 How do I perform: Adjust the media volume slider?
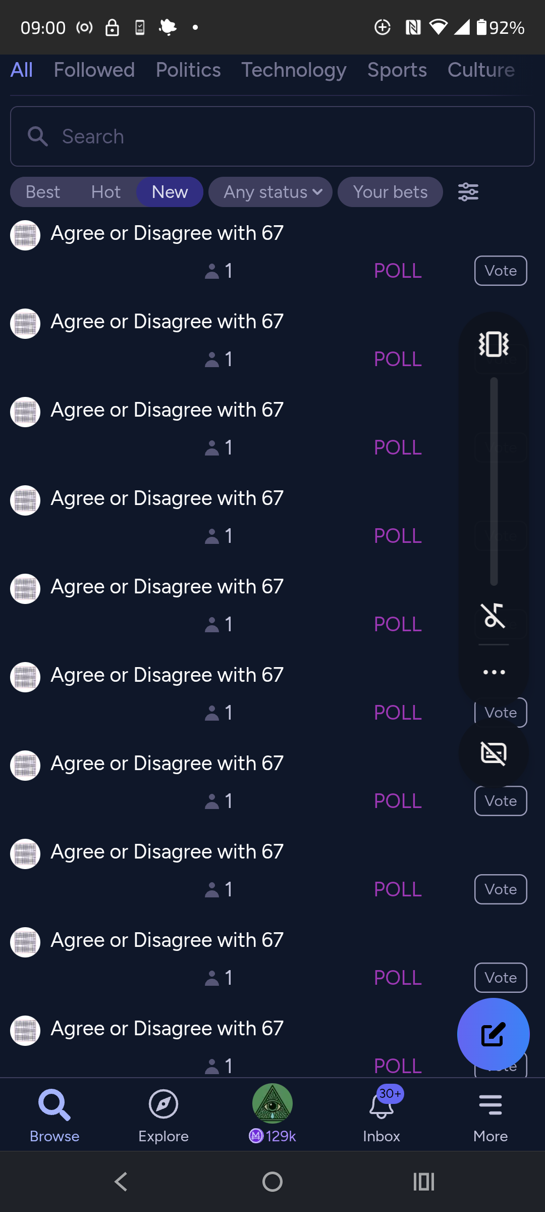tap(494, 481)
